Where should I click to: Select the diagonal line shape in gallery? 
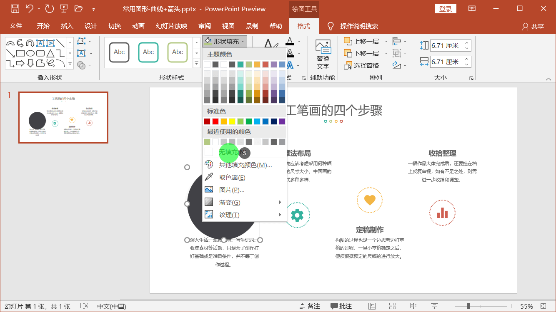pyautogui.click(x=60, y=43)
